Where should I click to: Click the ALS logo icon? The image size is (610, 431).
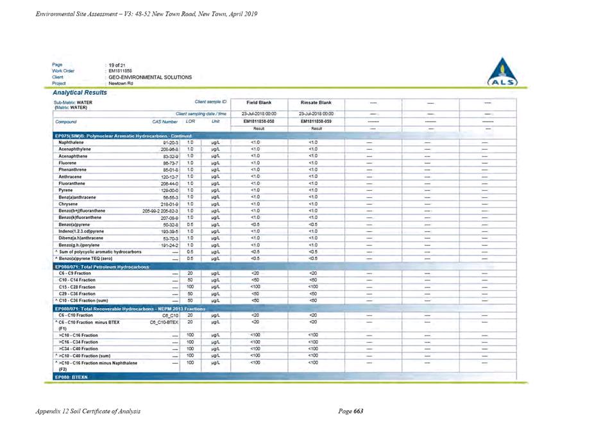point(502,72)
